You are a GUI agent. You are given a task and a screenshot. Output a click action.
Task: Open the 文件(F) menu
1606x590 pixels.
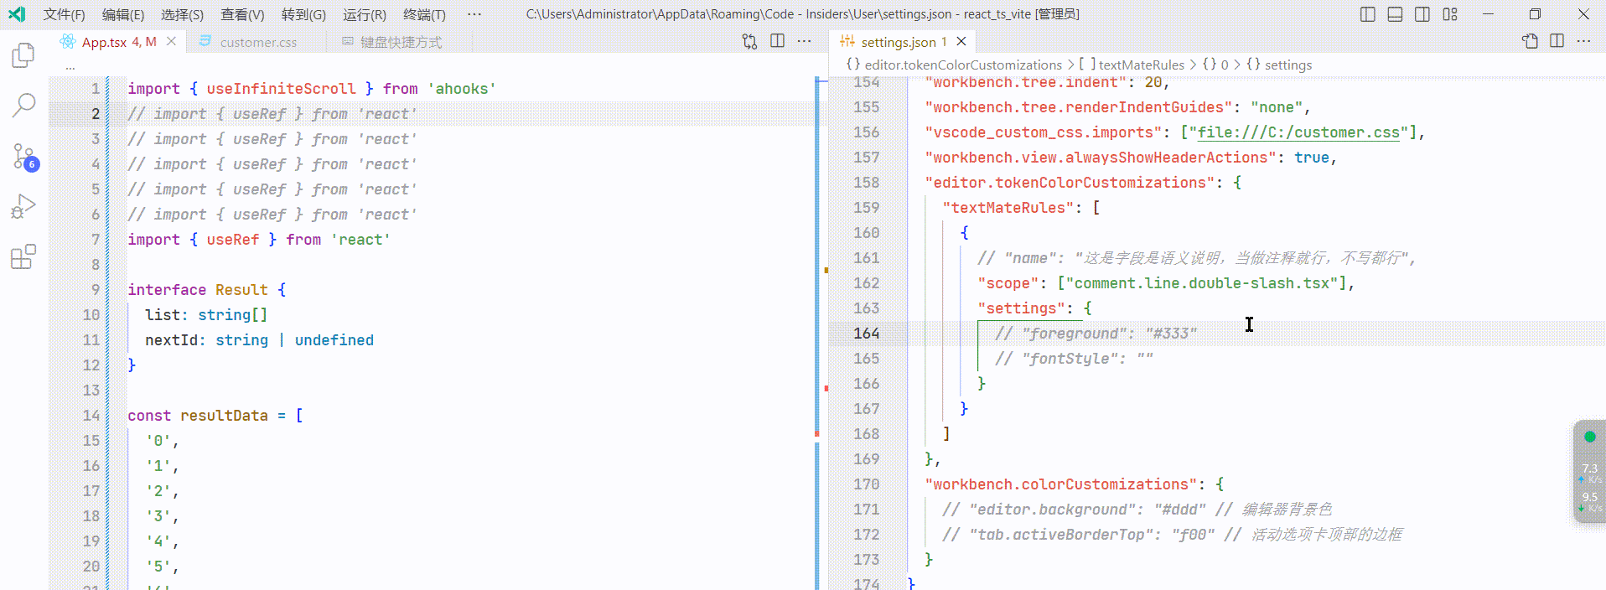(65, 14)
